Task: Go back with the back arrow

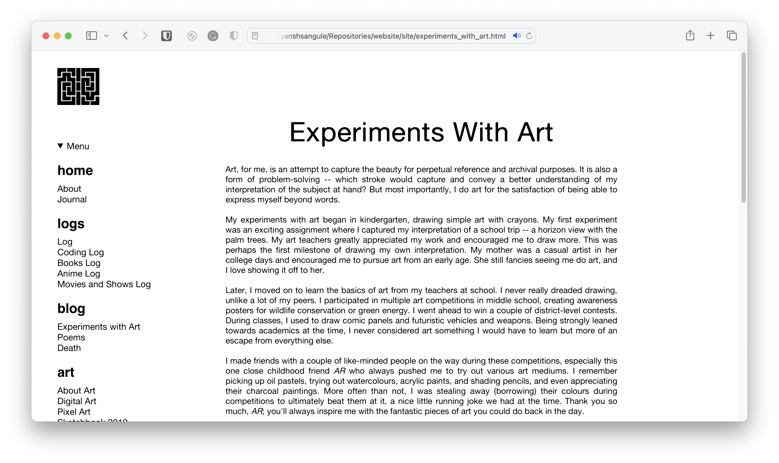Action: pyautogui.click(x=125, y=36)
